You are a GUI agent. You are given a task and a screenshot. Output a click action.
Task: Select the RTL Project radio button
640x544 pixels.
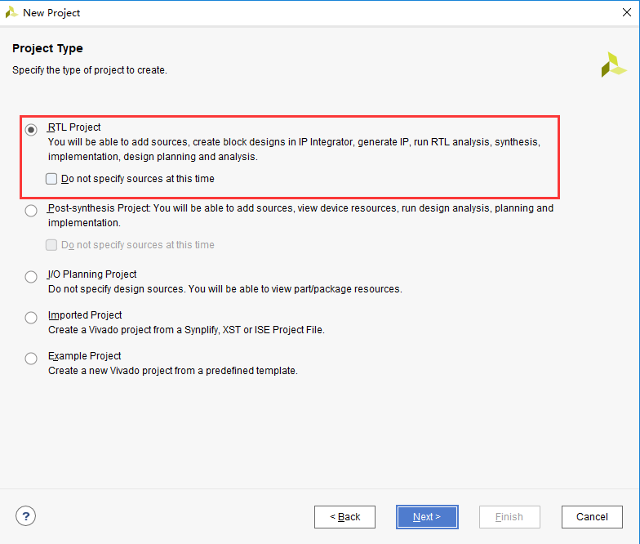tap(31, 130)
